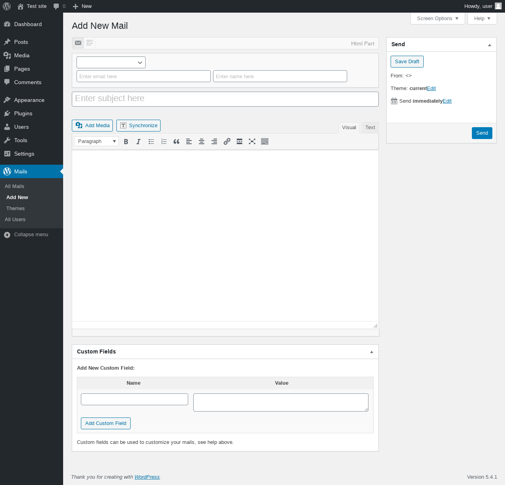Select the Mails menu item

coord(32,171)
